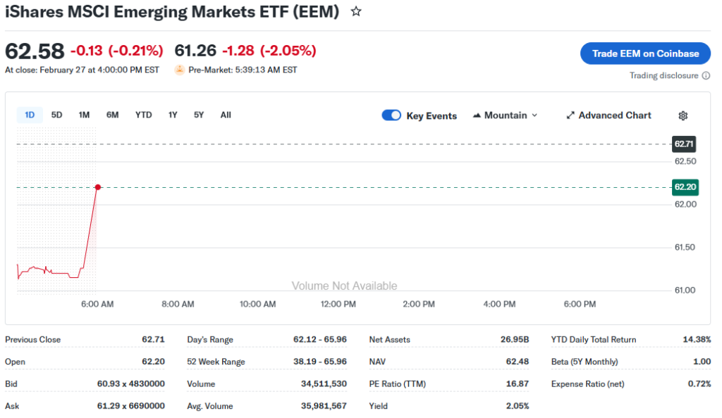Switch to the 5D time range

click(57, 115)
